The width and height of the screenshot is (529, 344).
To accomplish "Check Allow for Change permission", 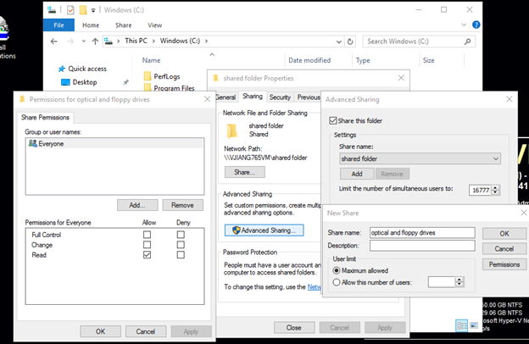I will click(x=147, y=245).
